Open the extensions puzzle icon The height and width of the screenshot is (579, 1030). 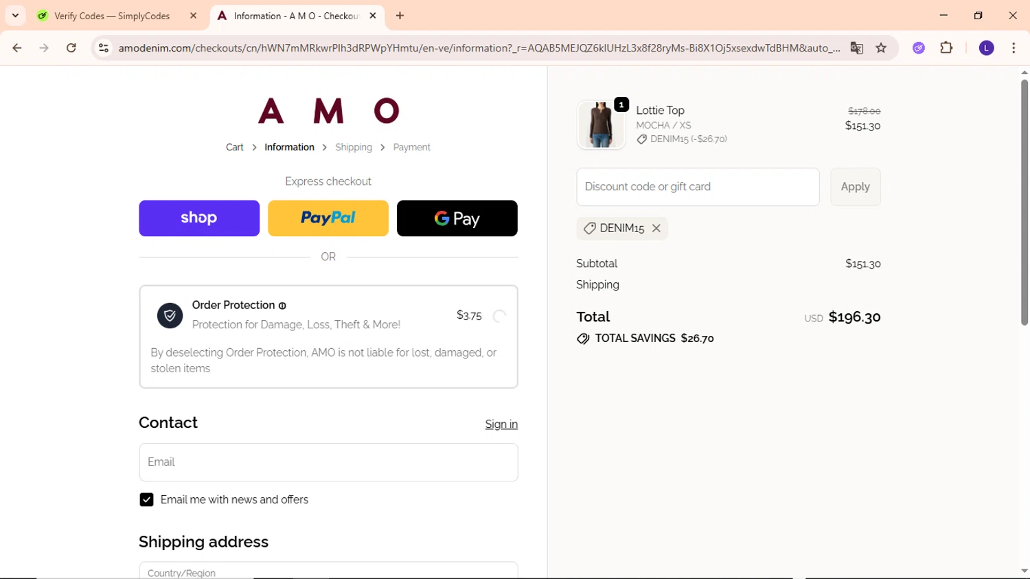coord(946,48)
